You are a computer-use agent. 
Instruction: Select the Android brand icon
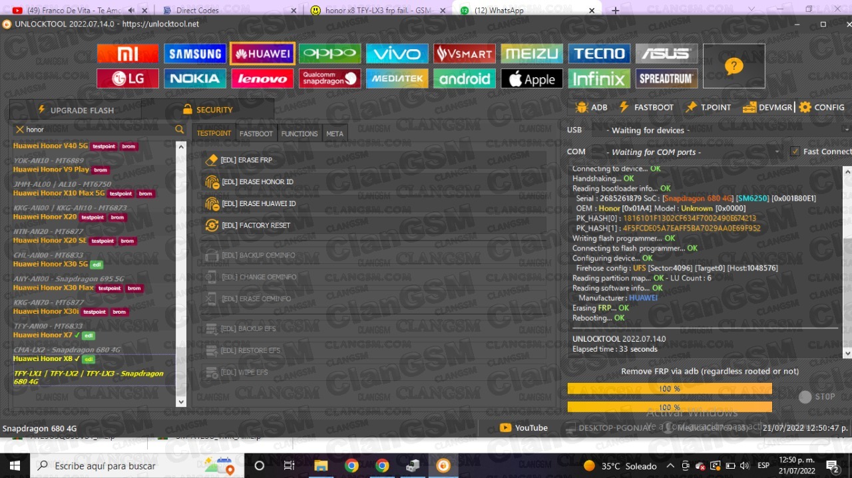coord(465,78)
